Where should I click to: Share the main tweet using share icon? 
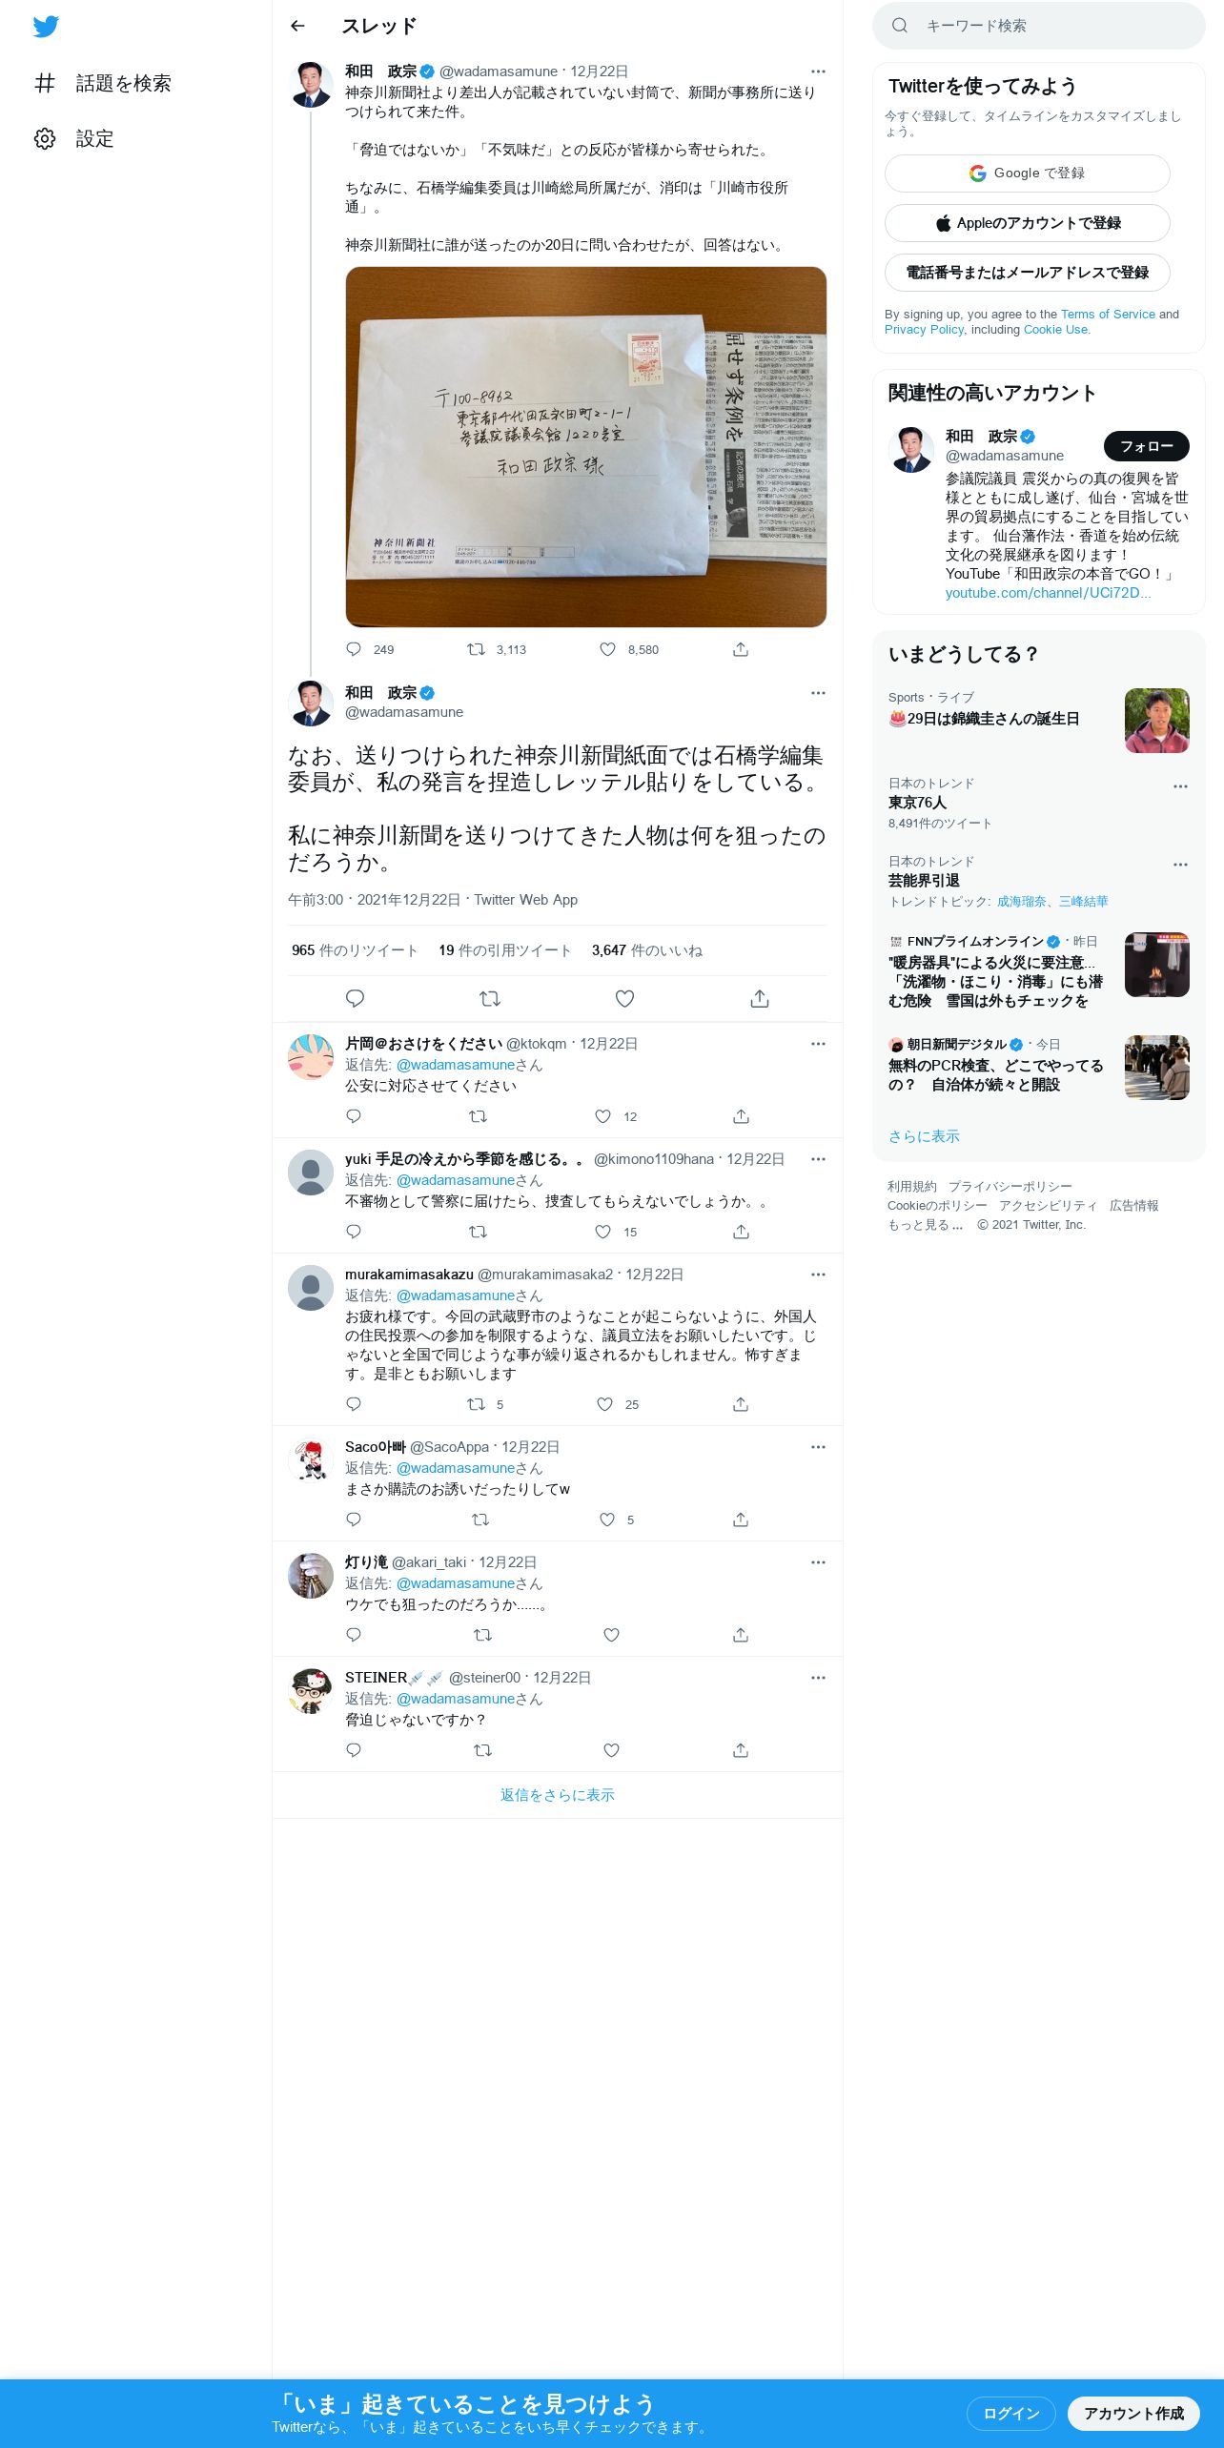pyautogui.click(x=759, y=998)
